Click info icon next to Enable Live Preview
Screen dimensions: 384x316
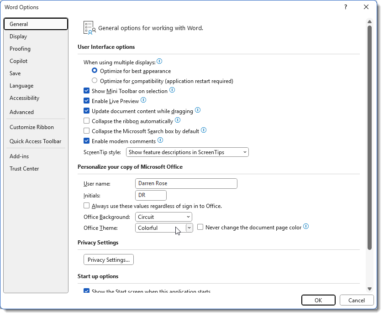(x=143, y=100)
